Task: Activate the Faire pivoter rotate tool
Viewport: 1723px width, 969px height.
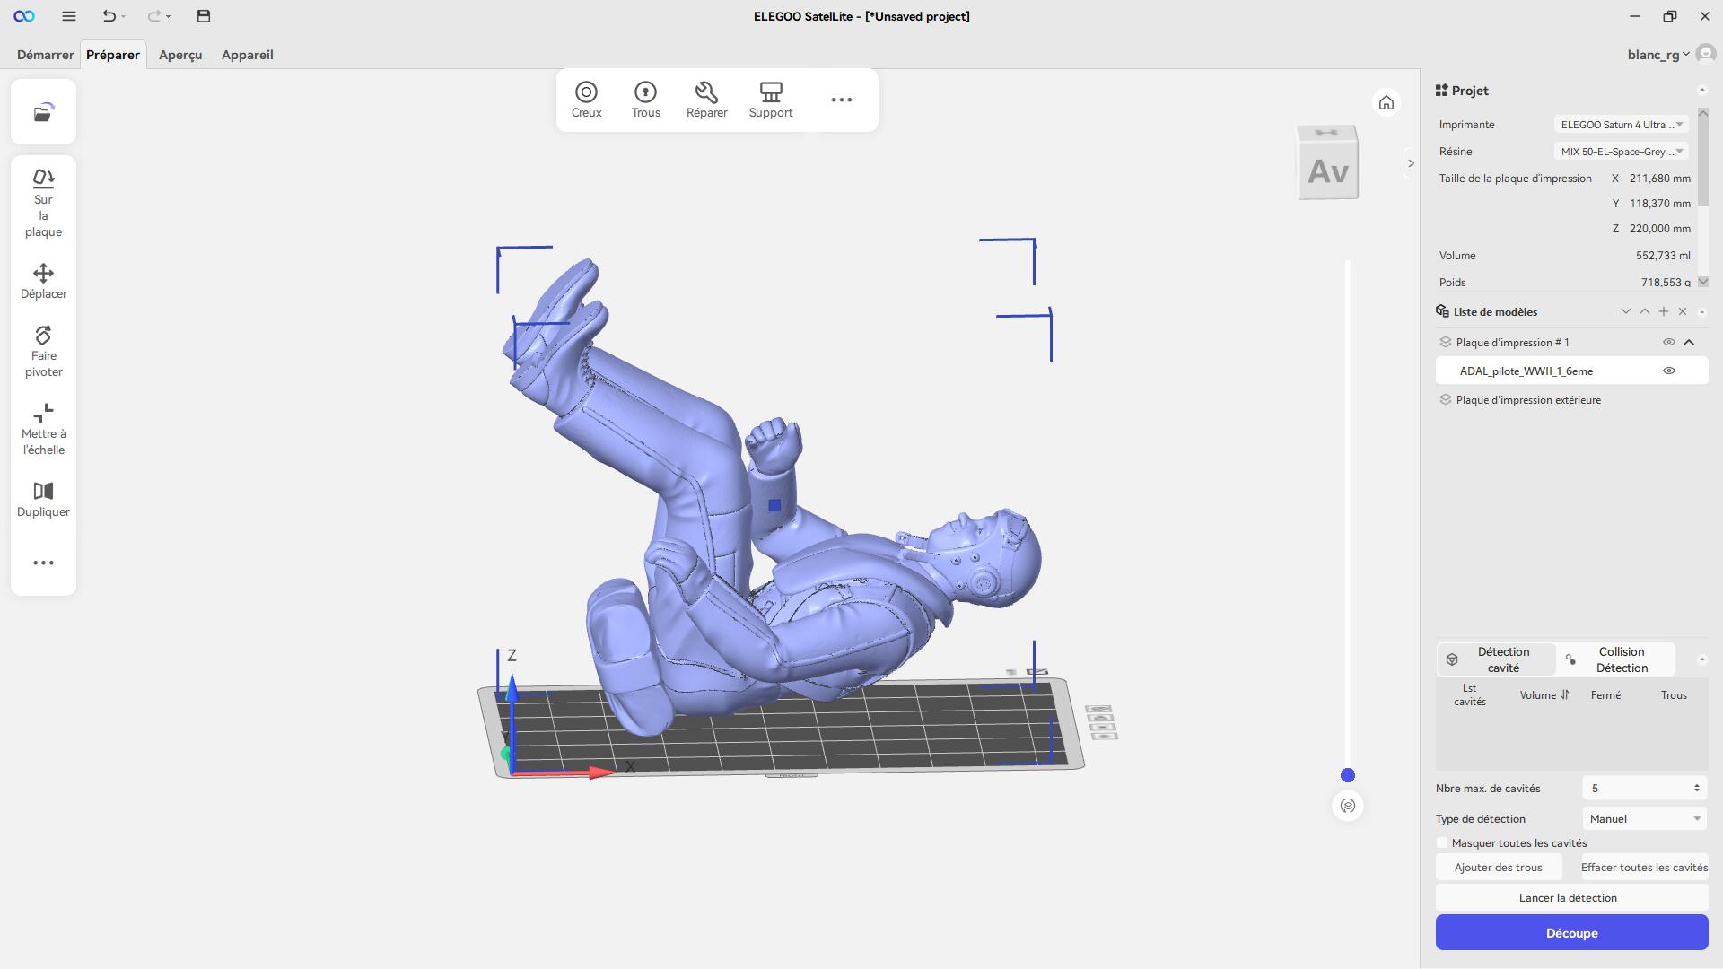Action: tap(43, 351)
